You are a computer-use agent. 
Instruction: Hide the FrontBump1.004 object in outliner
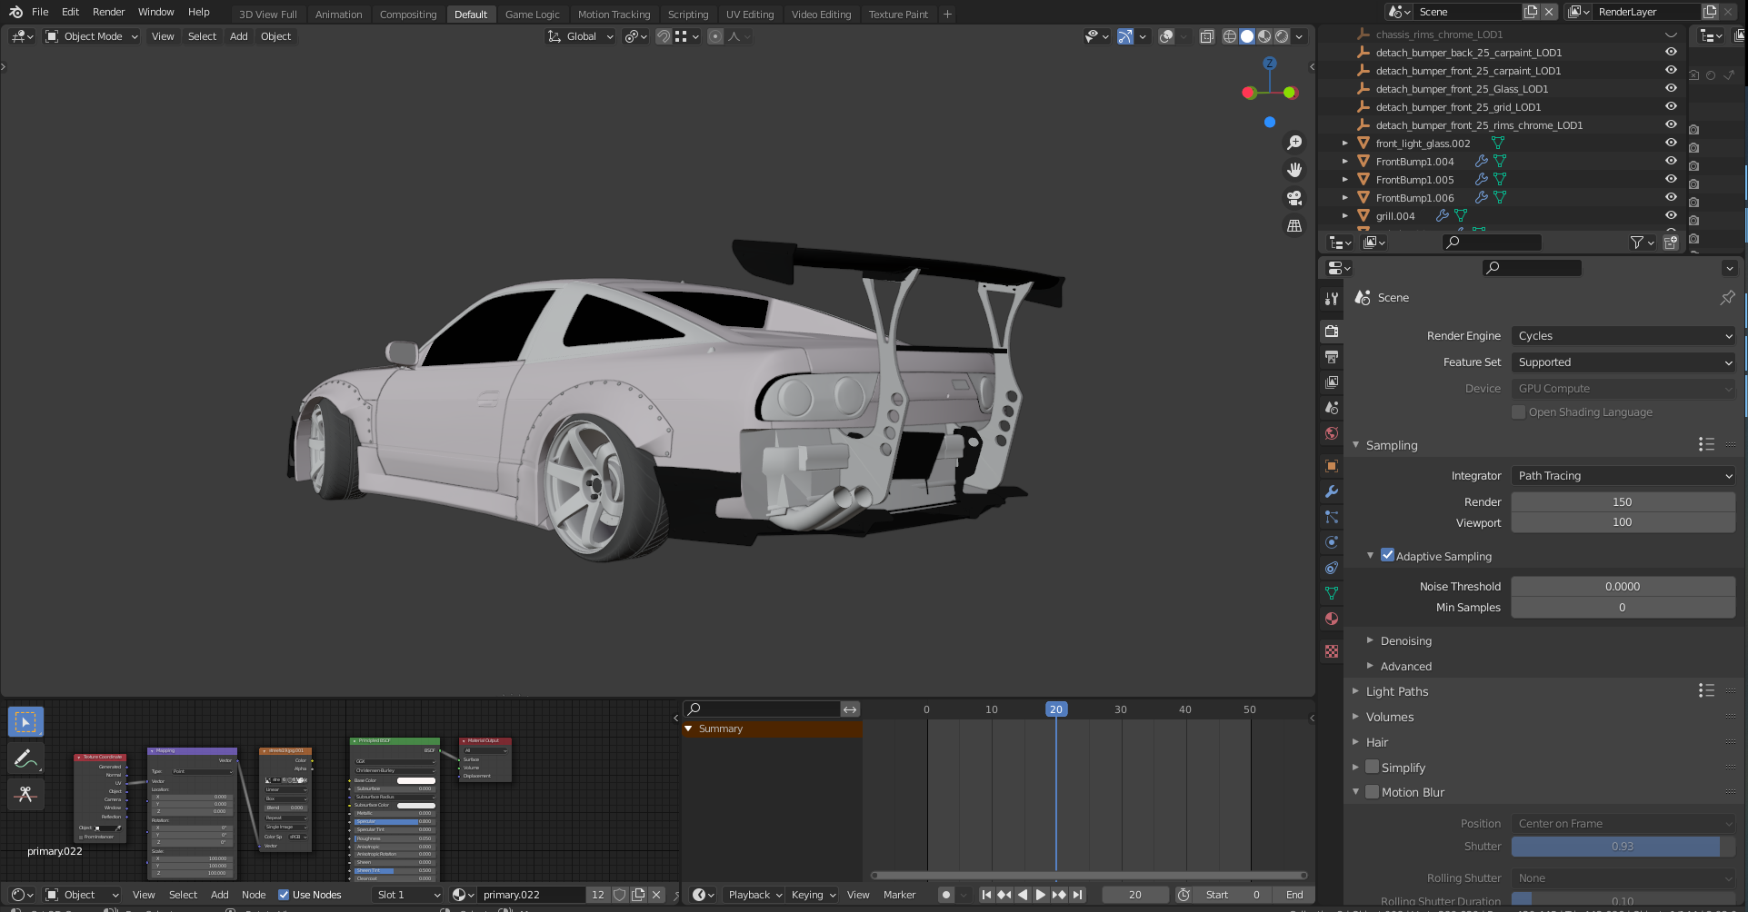pos(1671,162)
